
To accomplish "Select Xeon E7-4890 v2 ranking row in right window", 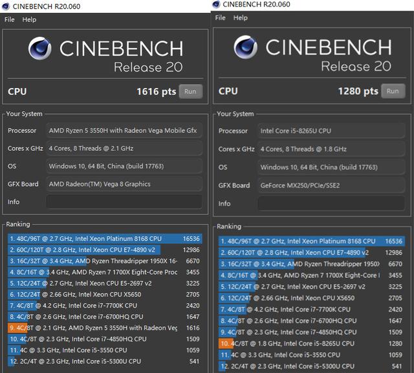I will coord(312,253).
